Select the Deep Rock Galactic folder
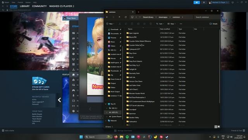 [x=136, y=61]
